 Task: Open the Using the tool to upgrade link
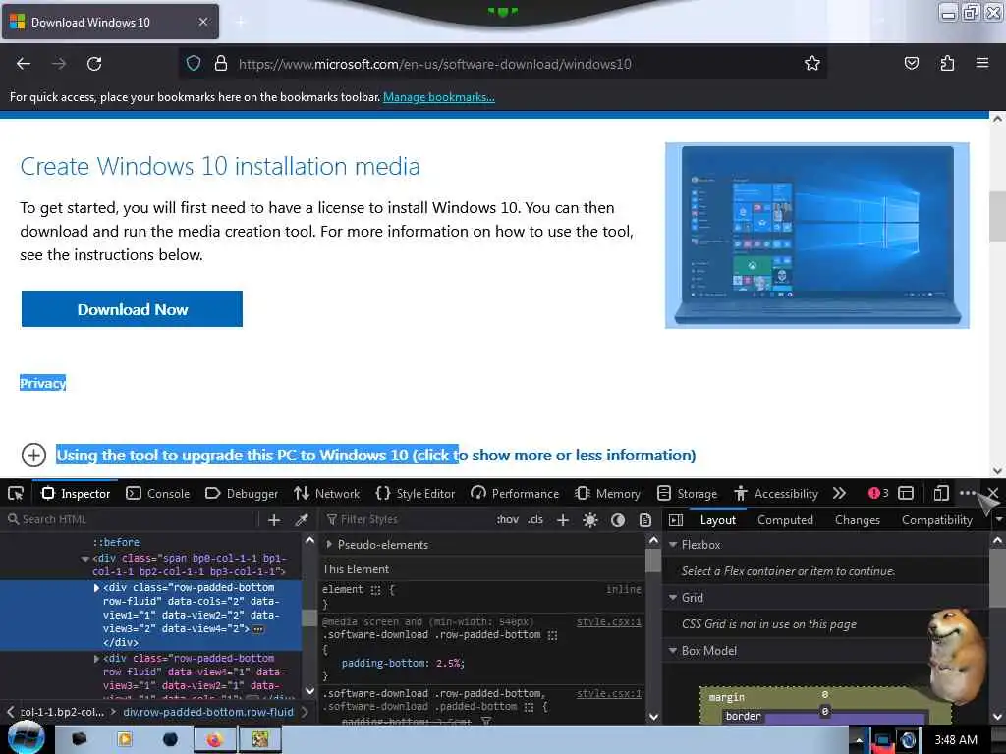(x=376, y=456)
